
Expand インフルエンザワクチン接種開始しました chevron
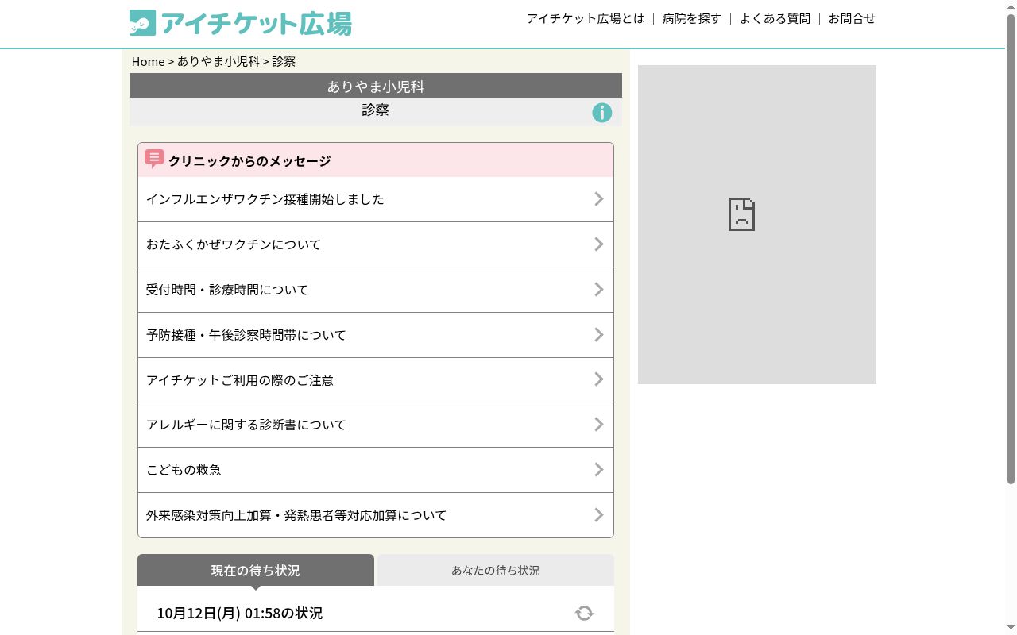599,199
